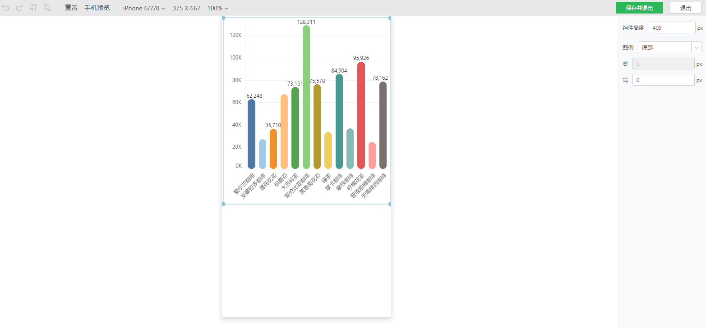Click the redo arrow icon
The image size is (706, 328).
pyautogui.click(x=19, y=8)
